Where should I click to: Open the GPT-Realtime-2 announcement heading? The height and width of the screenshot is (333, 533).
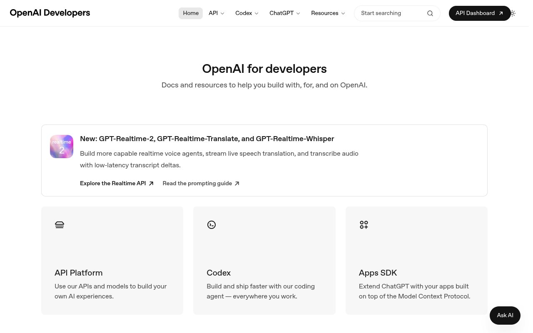207,139
